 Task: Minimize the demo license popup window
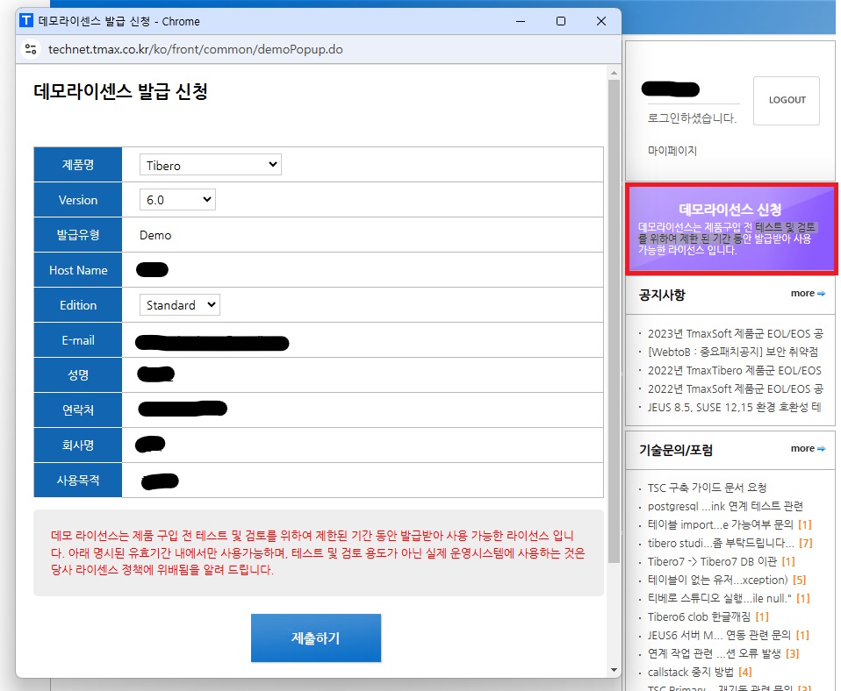click(521, 21)
